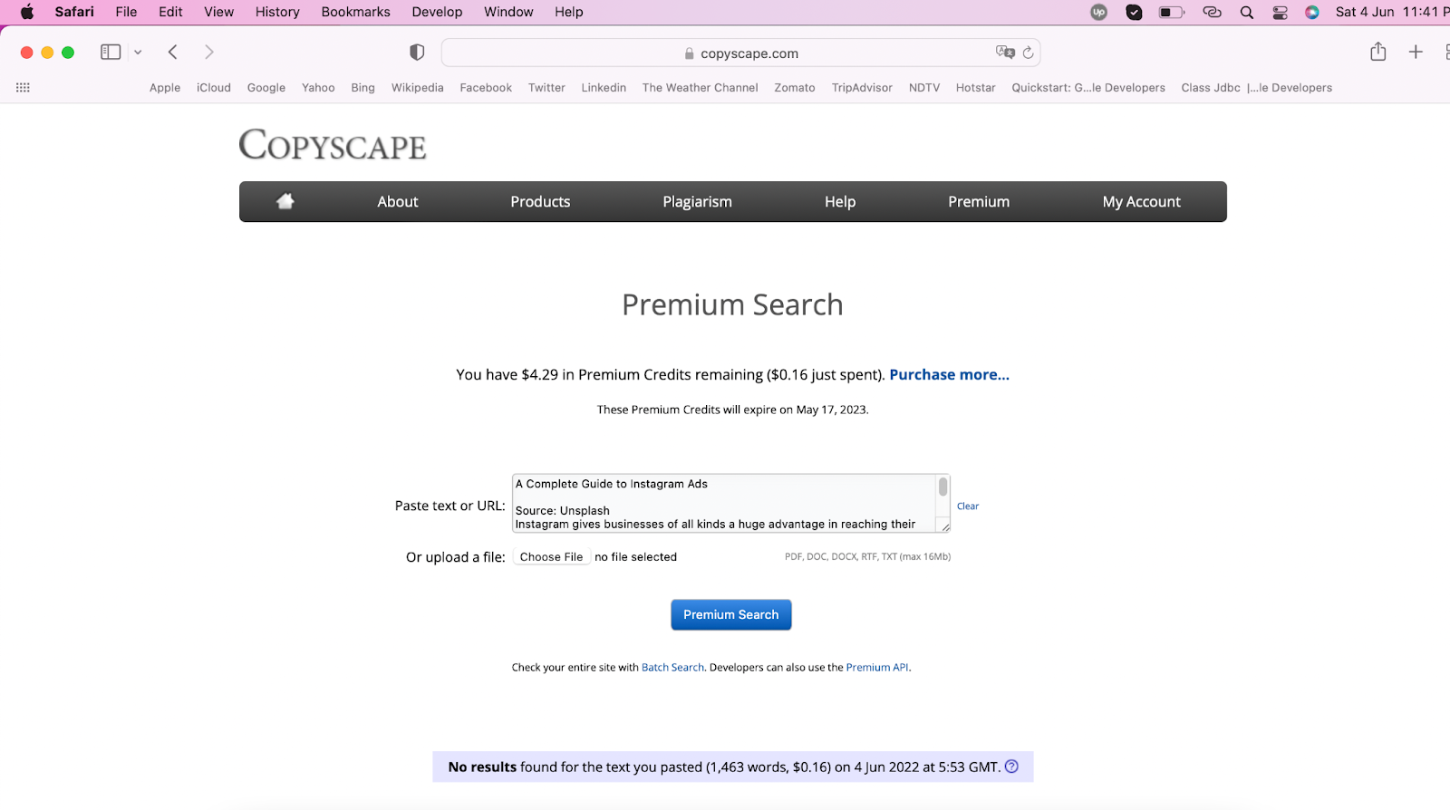The width and height of the screenshot is (1450, 810).
Task: Open the History menu
Action: point(277,12)
